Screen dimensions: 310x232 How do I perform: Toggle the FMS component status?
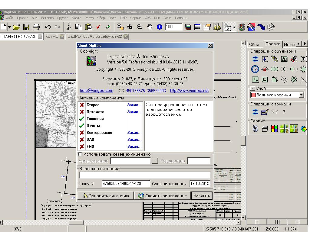tap(82, 147)
